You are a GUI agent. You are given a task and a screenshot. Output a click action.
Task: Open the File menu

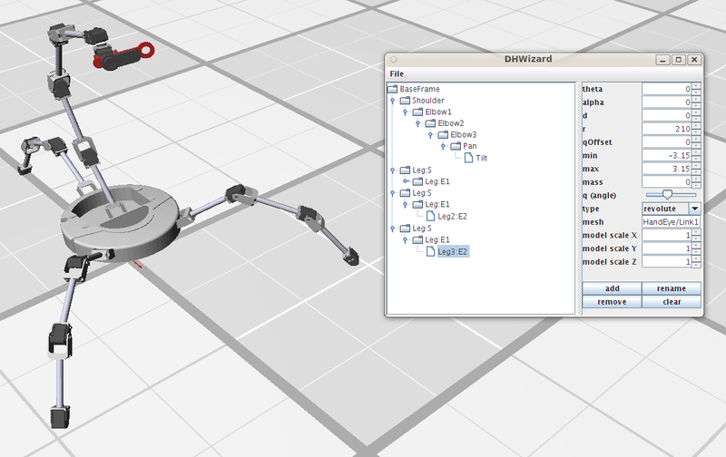coord(397,73)
